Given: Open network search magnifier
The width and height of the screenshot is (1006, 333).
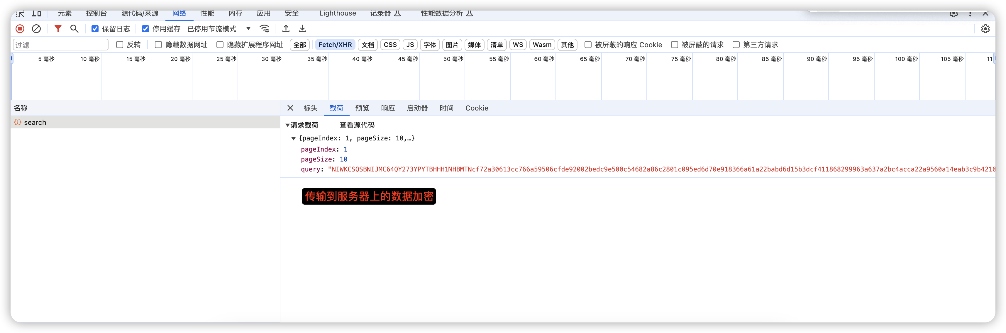Looking at the screenshot, I should point(74,29).
